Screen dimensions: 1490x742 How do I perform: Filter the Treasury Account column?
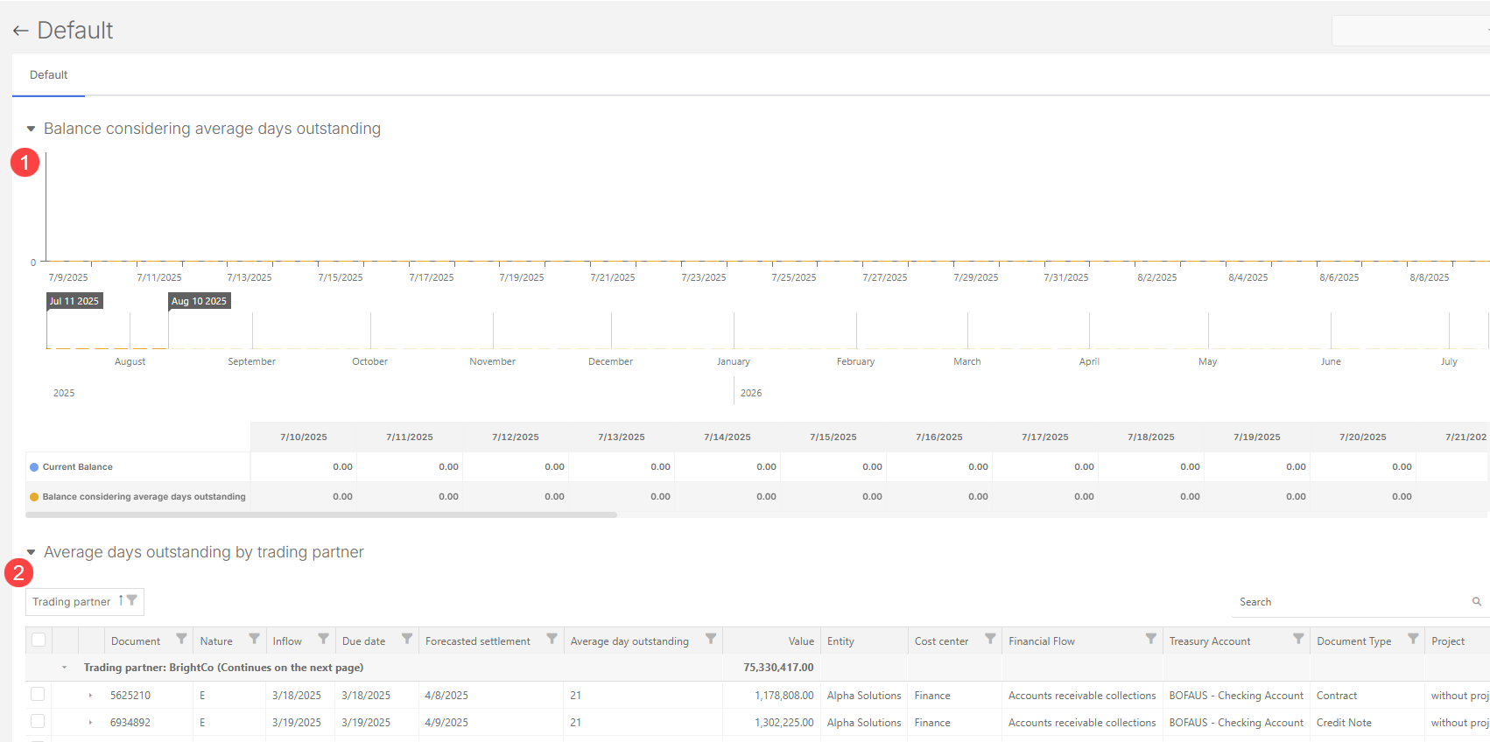[x=1298, y=640]
